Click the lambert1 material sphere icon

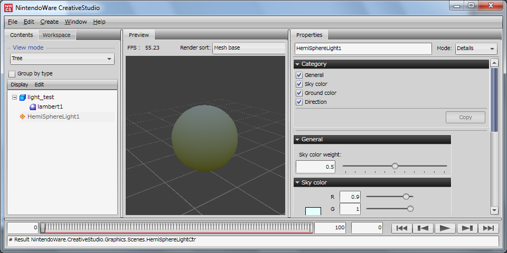[33, 107]
